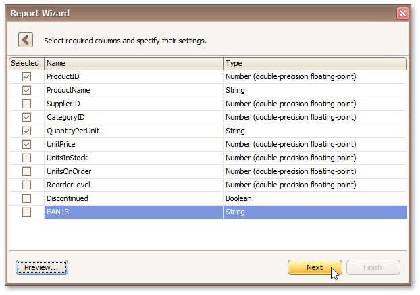420x295 pixels.
Task: Edit the UnitPrice type cell
Action: click(315, 145)
